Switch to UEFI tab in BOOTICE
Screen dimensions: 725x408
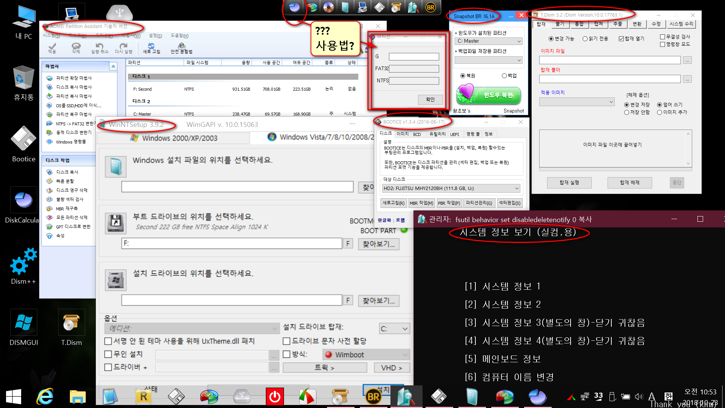455,134
